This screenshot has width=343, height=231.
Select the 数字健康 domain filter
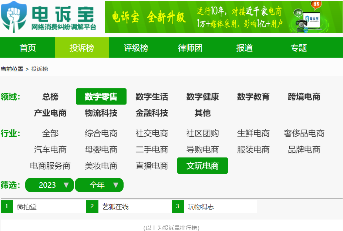(x=202, y=96)
